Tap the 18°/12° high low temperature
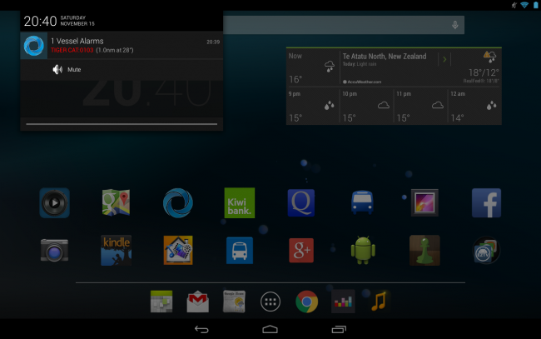The height and width of the screenshot is (339, 541). coord(484,72)
